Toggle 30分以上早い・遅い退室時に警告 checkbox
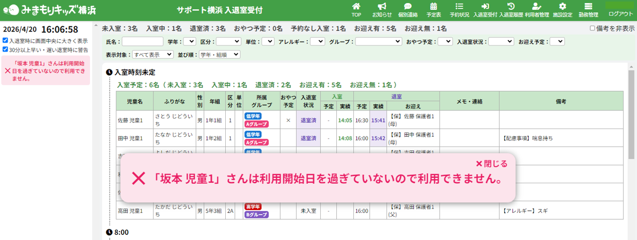Screen dimensions: 637x240 (x=5, y=50)
